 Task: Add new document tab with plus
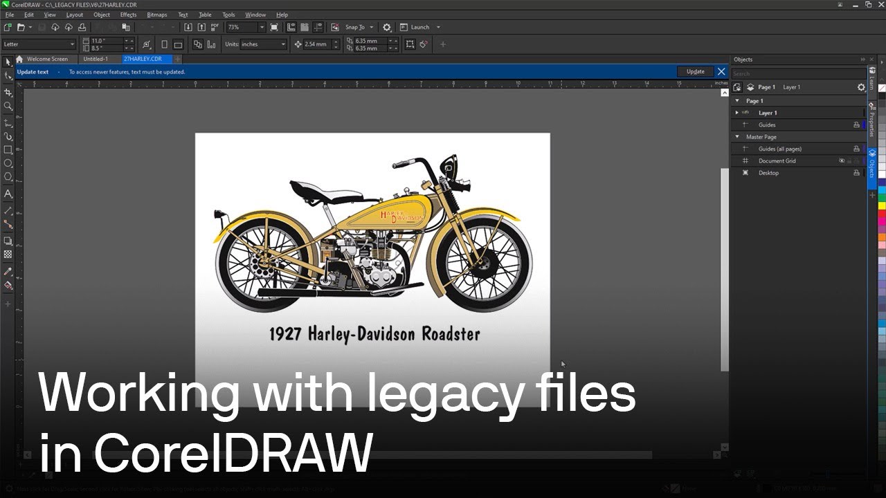(177, 59)
